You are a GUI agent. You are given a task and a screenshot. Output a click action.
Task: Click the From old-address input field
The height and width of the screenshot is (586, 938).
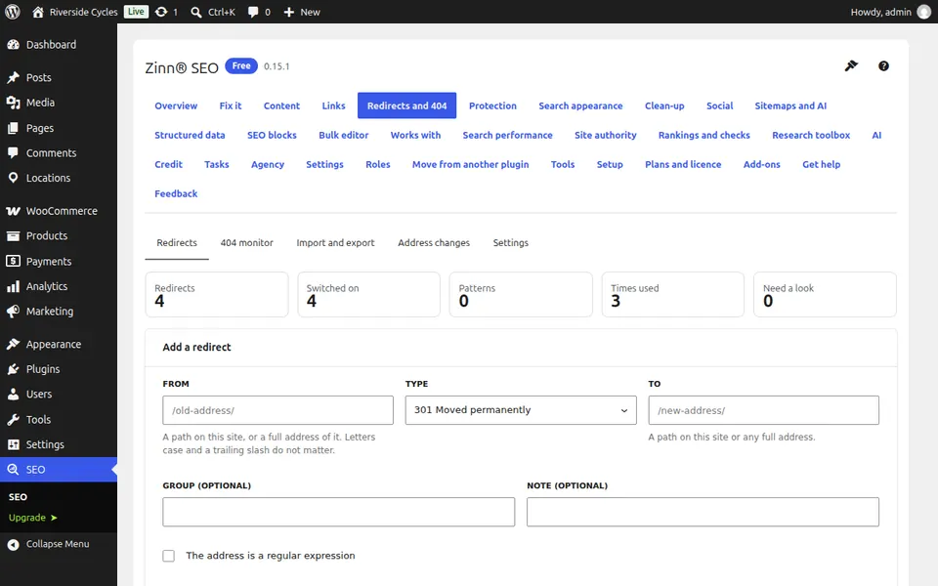coord(278,410)
